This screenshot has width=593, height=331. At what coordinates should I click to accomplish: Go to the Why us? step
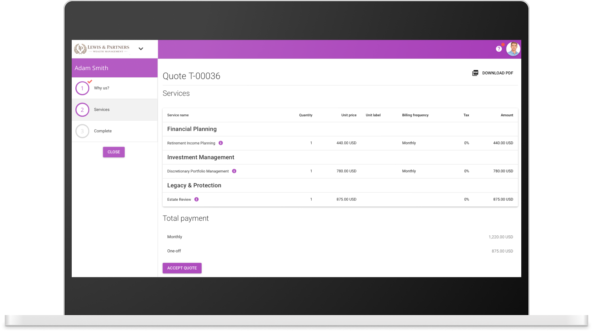tap(102, 88)
